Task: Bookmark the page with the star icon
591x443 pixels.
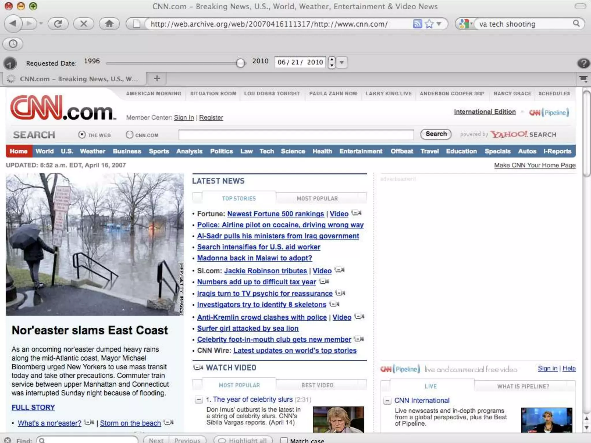Action: click(429, 24)
